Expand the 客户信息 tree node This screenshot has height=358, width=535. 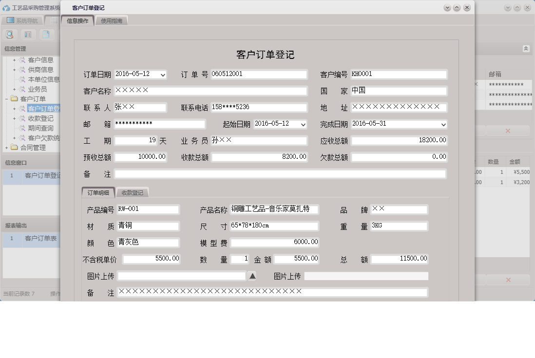[x=14, y=60]
